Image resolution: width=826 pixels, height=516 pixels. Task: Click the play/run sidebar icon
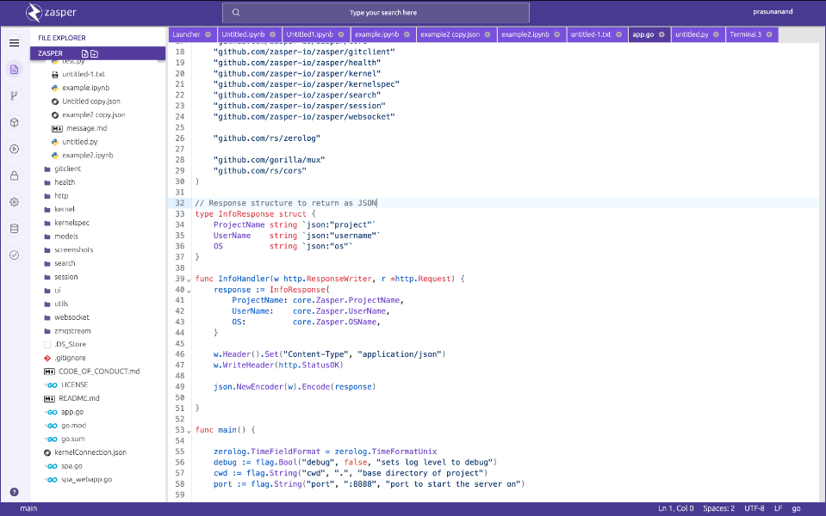14,149
